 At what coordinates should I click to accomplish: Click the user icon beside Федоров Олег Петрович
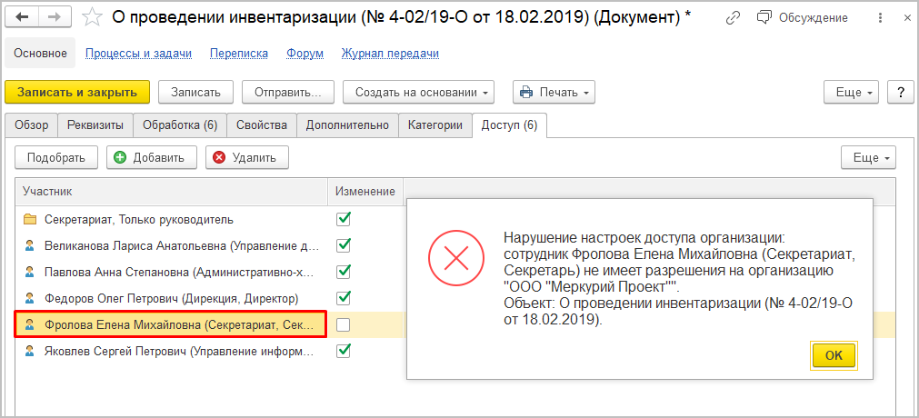[x=30, y=298]
